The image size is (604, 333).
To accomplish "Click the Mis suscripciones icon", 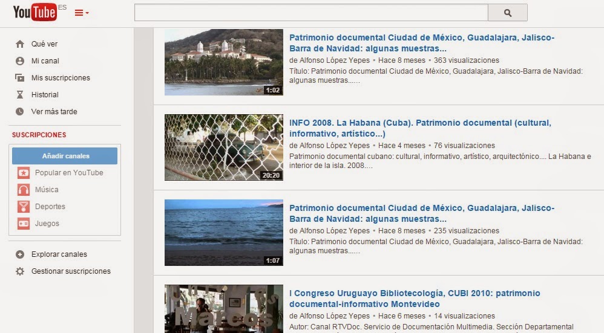I will click(20, 78).
